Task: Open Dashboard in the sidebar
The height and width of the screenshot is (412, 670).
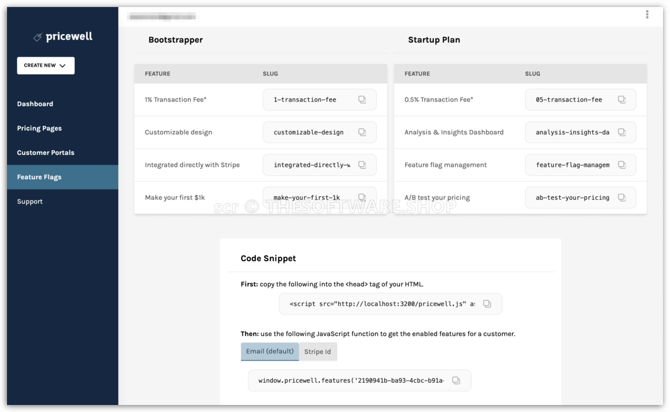Action: tap(35, 104)
